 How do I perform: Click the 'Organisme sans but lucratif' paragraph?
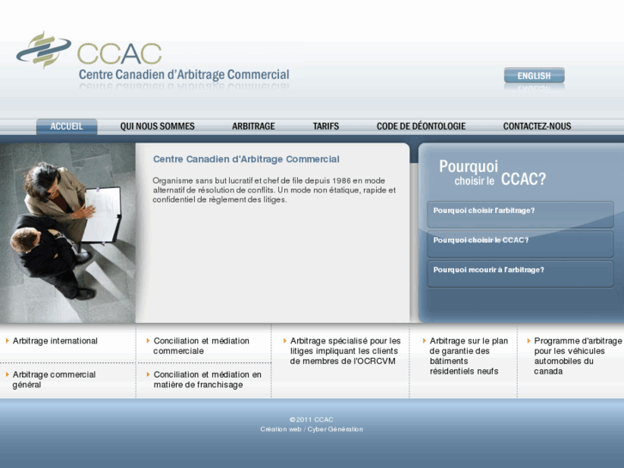pos(274,190)
